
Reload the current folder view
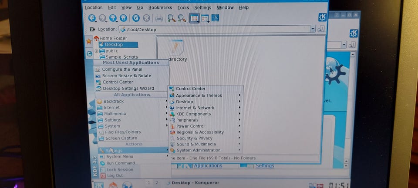[x=136, y=18]
